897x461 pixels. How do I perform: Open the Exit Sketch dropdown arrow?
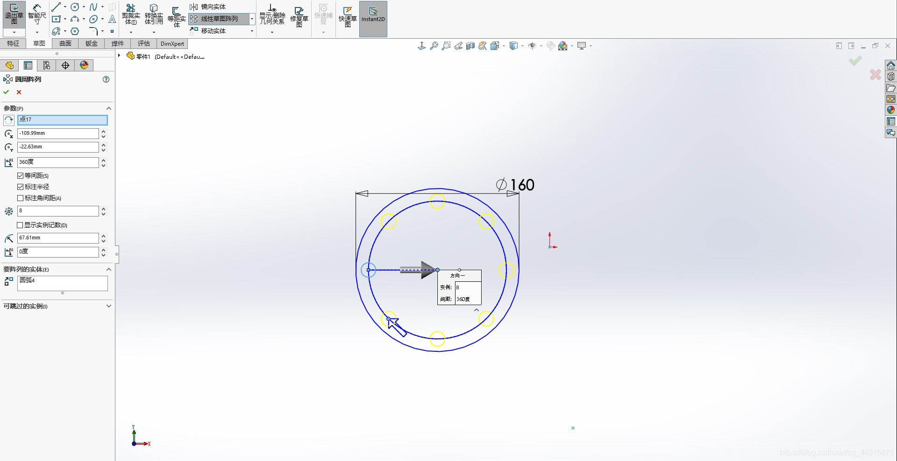pyautogui.click(x=14, y=32)
